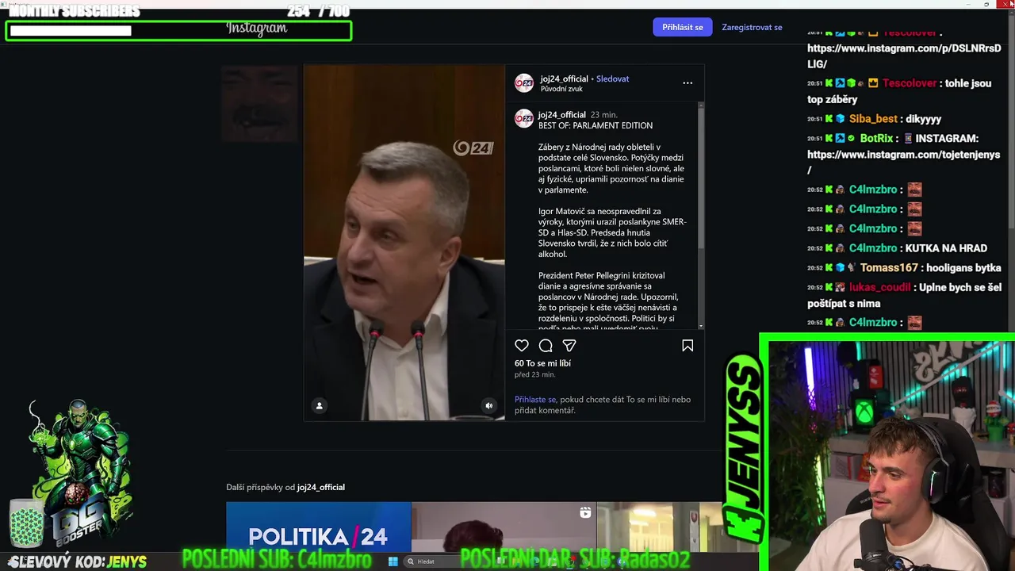
Task: Share the post with the paper plane icon
Action: click(569, 346)
